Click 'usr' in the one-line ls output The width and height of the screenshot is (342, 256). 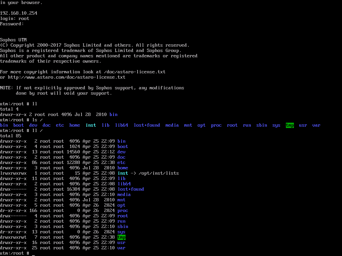tap(303, 125)
